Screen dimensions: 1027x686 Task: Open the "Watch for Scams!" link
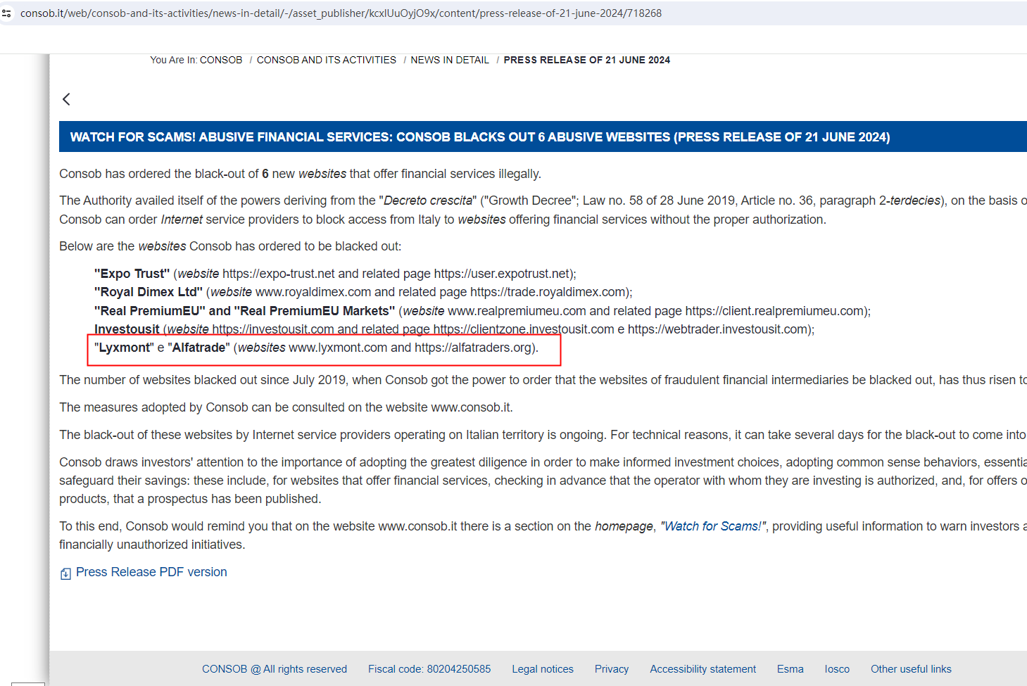pyautogui.click(x=713, y=526)
